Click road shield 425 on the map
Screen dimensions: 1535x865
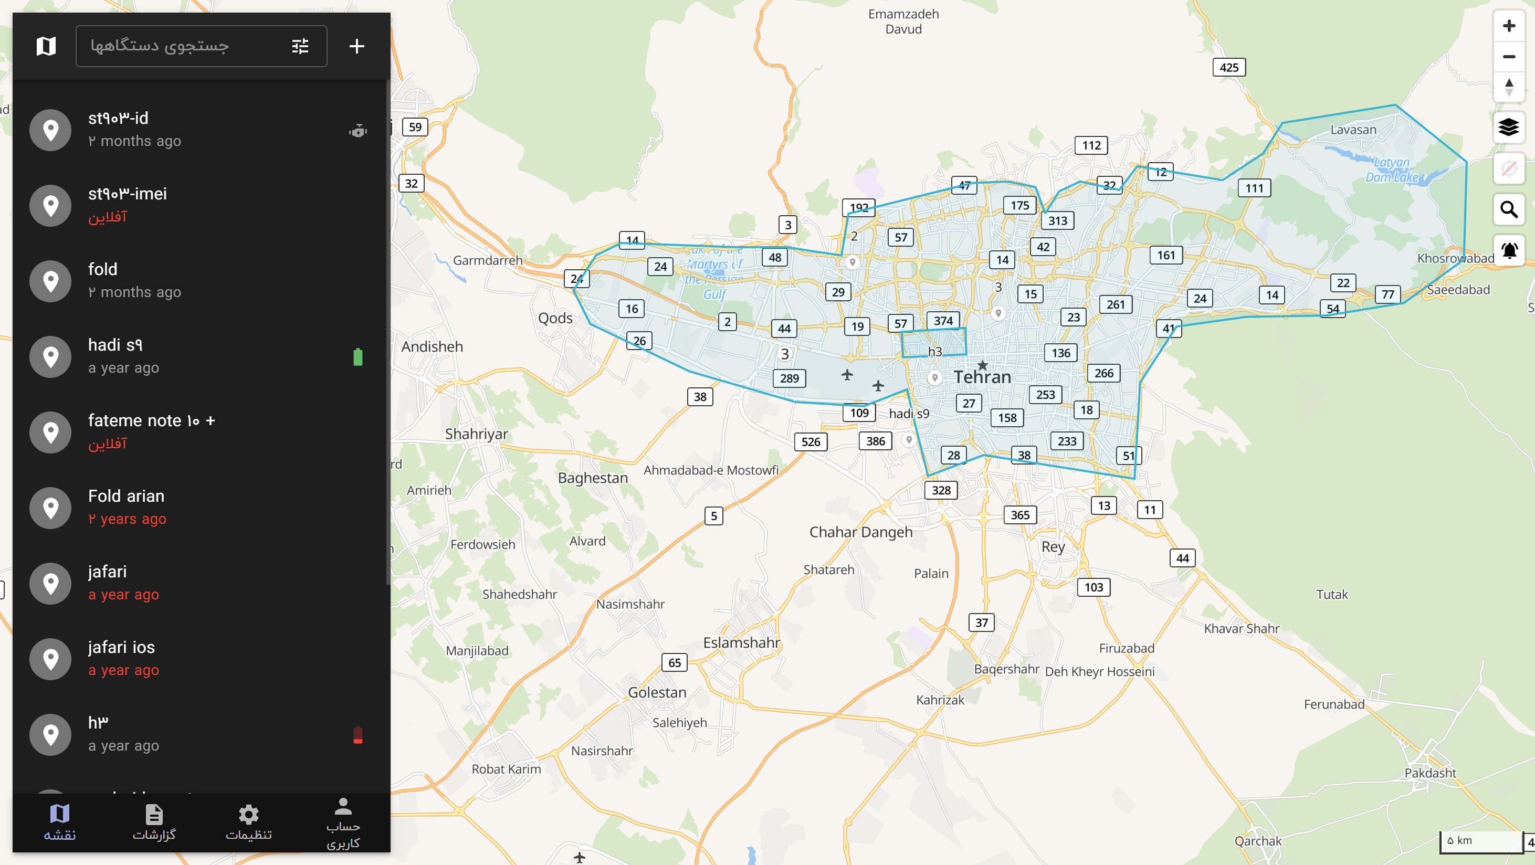tap(1229, 67)
